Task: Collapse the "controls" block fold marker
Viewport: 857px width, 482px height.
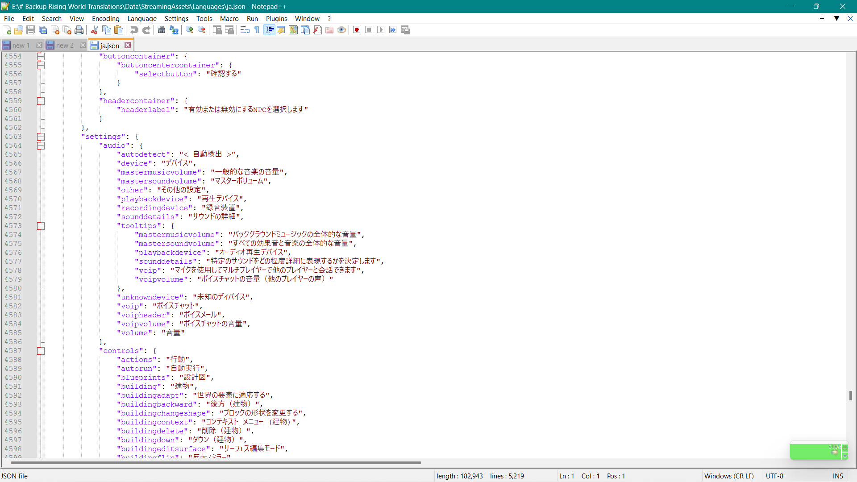Action: pyautogui.click(x=41, y=351)
